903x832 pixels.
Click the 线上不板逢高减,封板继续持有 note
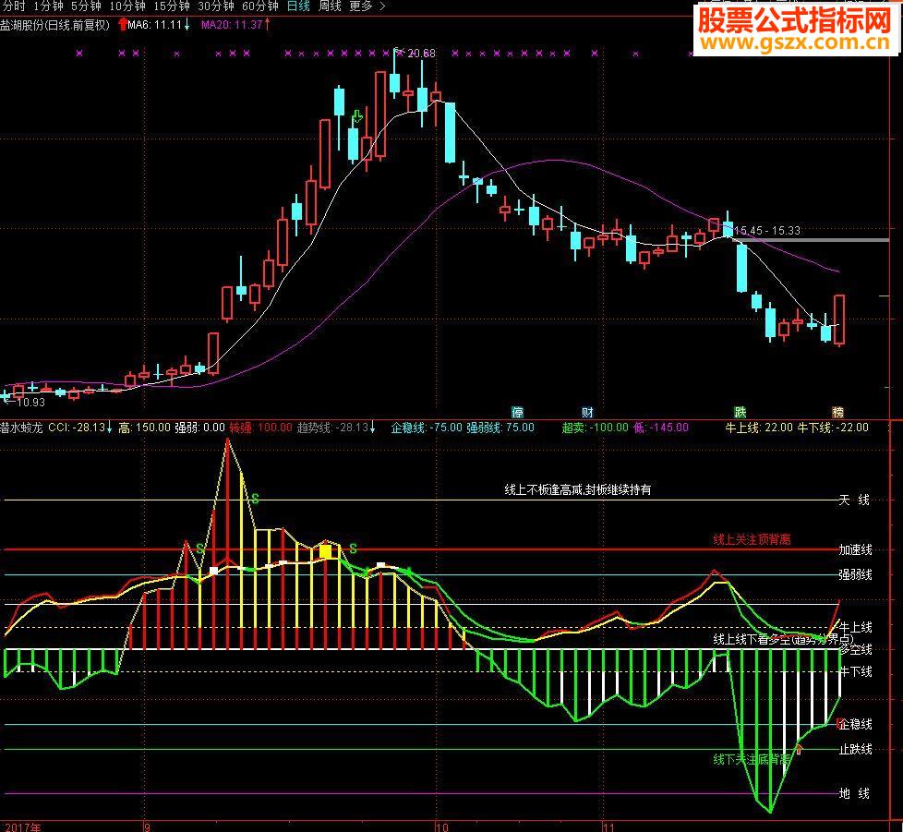point(578,489)
